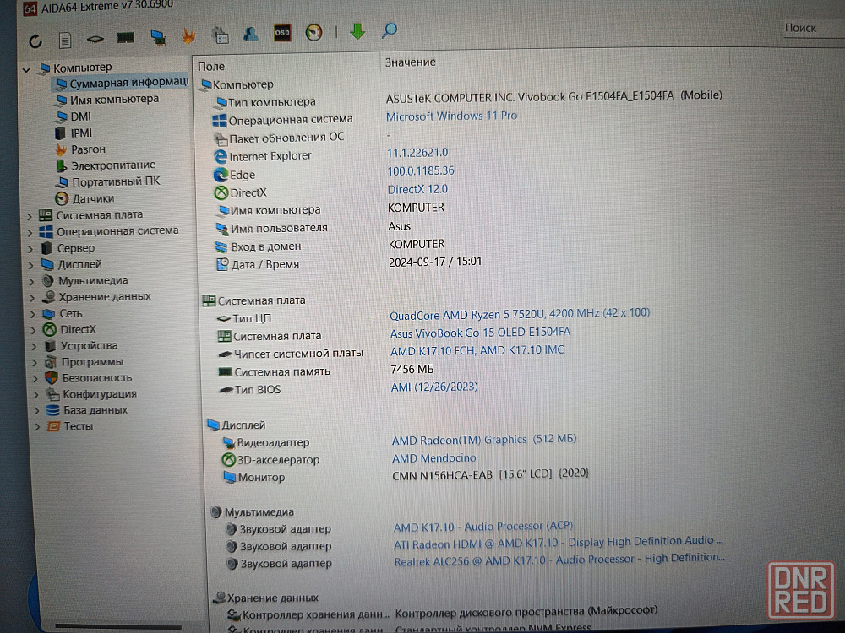Screen dimensions: 845x633
Task: Open the Электропитание tree item
Action: click(106, 165)
